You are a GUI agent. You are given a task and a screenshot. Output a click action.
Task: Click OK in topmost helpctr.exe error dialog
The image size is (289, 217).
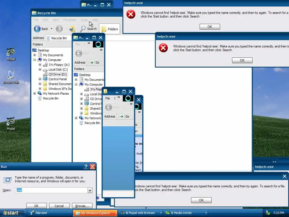tap(210, 27)
